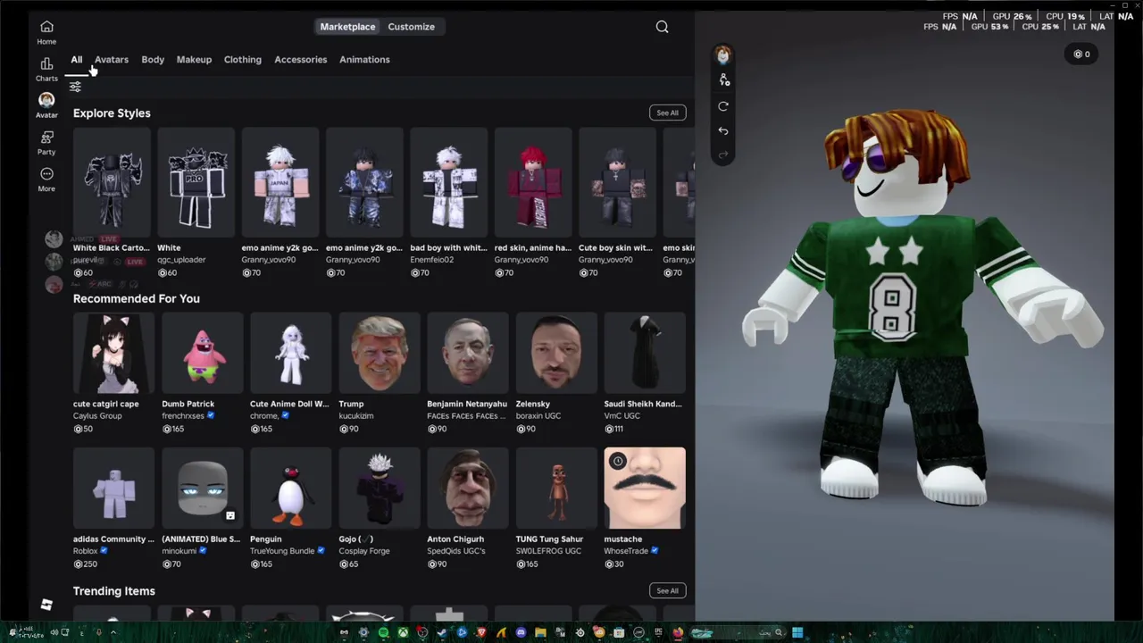Click the avatar animation pose icon

coord(723,80)
